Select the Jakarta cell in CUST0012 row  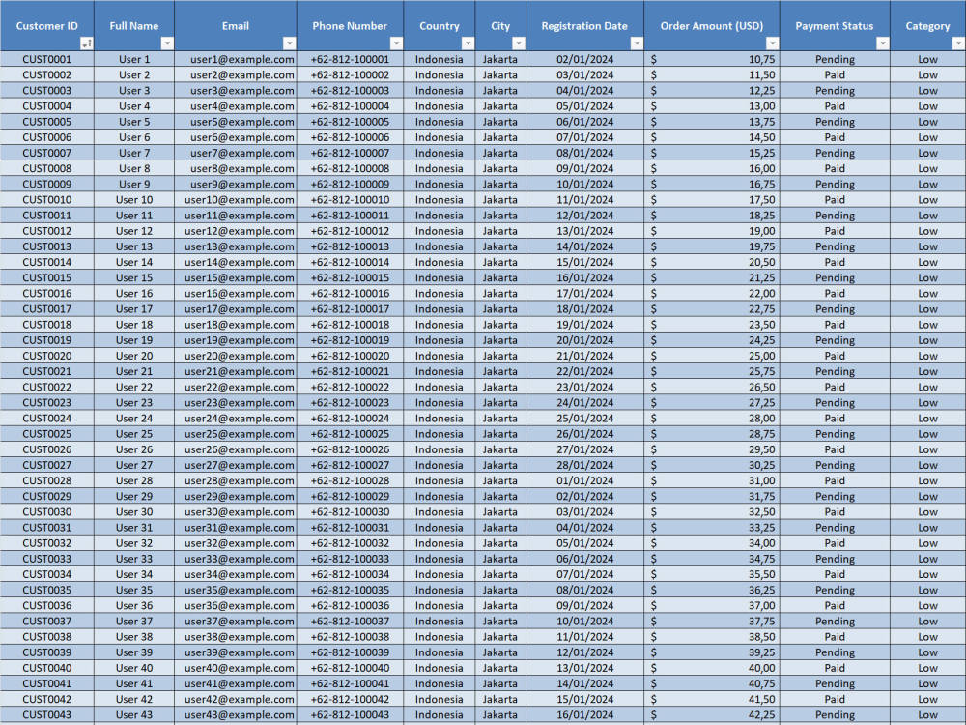(500, 231)
